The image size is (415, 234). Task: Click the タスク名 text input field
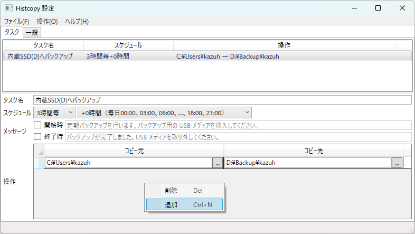222,100
